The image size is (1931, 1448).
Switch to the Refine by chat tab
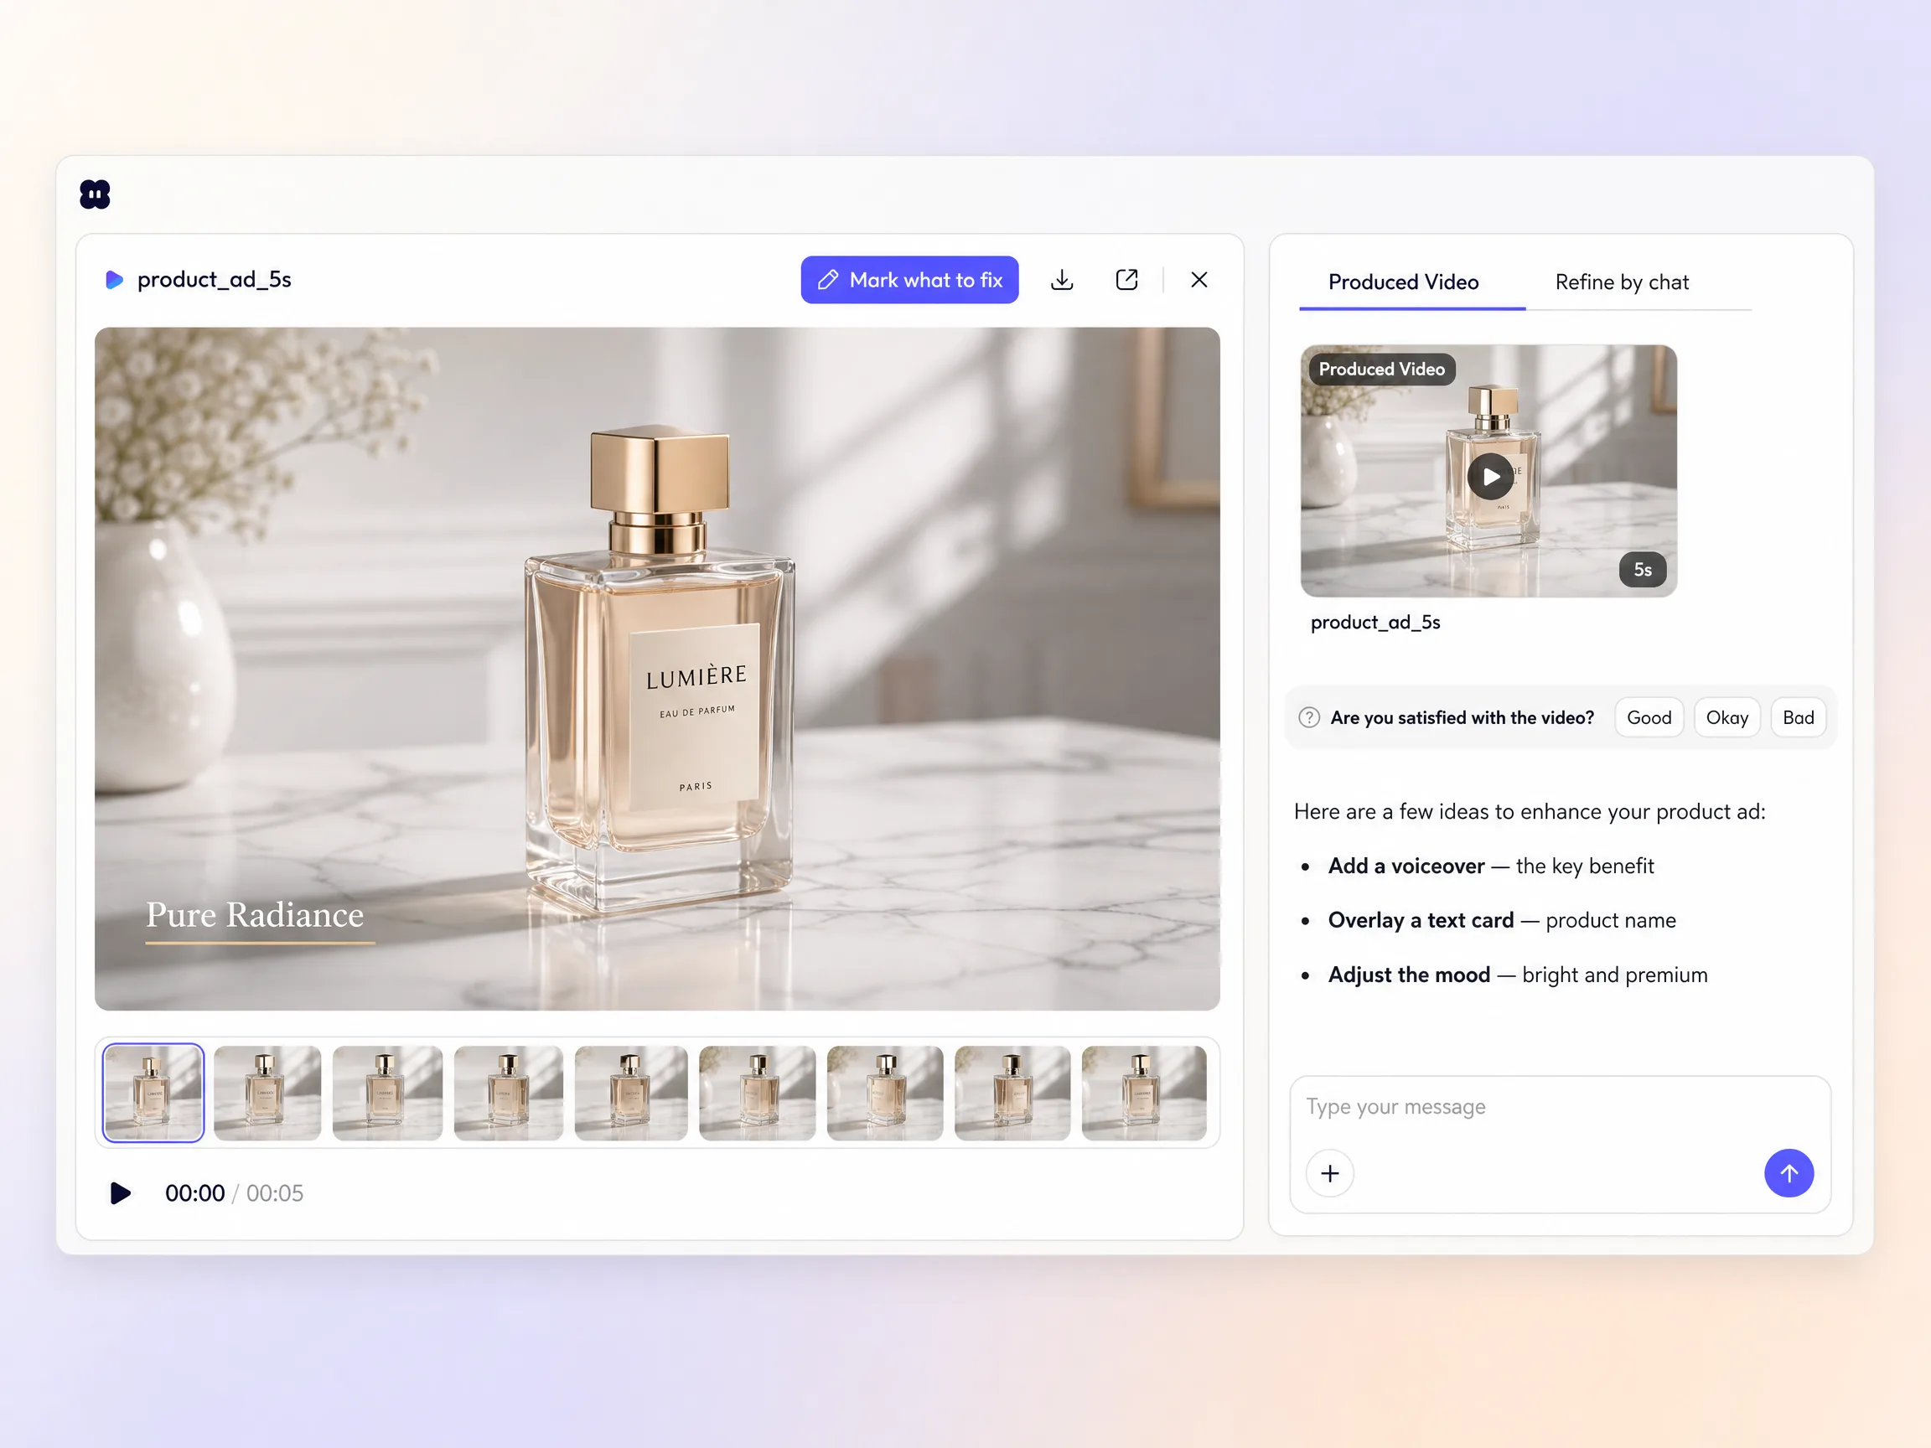click(x=1622, y=282)
